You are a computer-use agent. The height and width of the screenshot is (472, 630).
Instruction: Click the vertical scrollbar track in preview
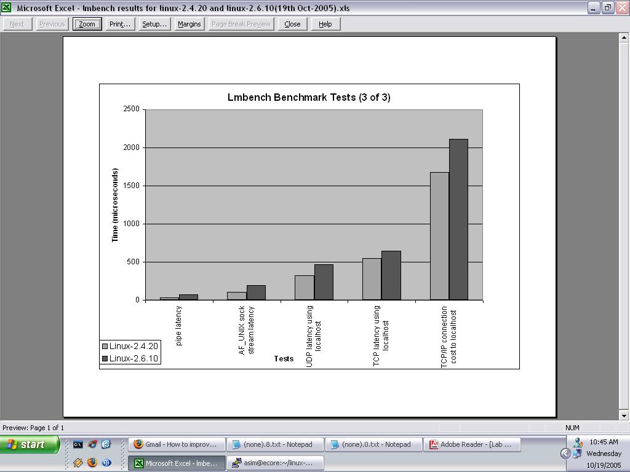coord(624,226)
